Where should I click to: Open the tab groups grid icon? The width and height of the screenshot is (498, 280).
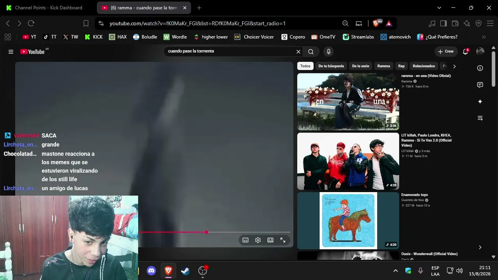pyautogui.click(x=7, y=37)
